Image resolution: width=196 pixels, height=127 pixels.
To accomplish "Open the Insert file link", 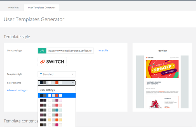I will point(103,51).
